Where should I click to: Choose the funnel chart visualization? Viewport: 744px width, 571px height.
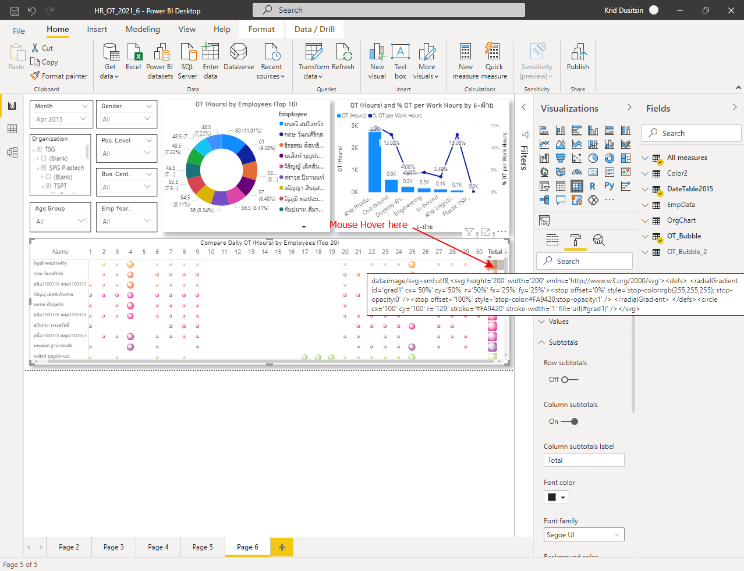pyautogui.click(x=561, y=158)
